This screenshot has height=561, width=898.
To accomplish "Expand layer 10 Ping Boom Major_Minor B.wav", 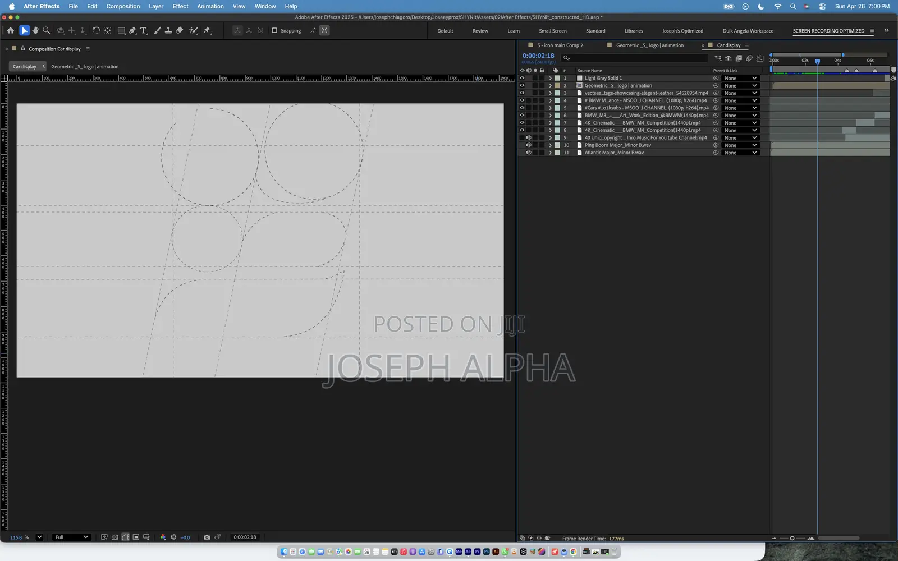I will (551, 145).
